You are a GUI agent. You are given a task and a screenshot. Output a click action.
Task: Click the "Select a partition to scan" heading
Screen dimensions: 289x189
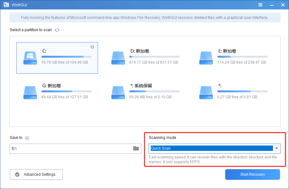[31, 30]
